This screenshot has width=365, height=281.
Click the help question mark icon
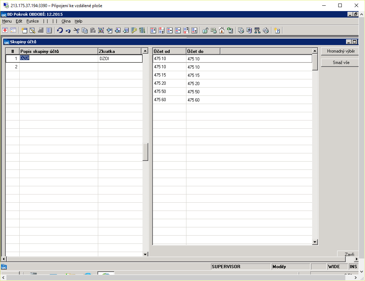(x=277, y=30)
